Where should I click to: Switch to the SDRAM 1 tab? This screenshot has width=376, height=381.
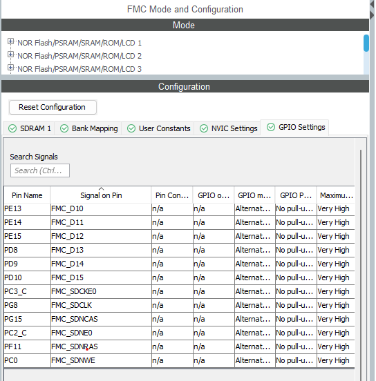[29, 128]
